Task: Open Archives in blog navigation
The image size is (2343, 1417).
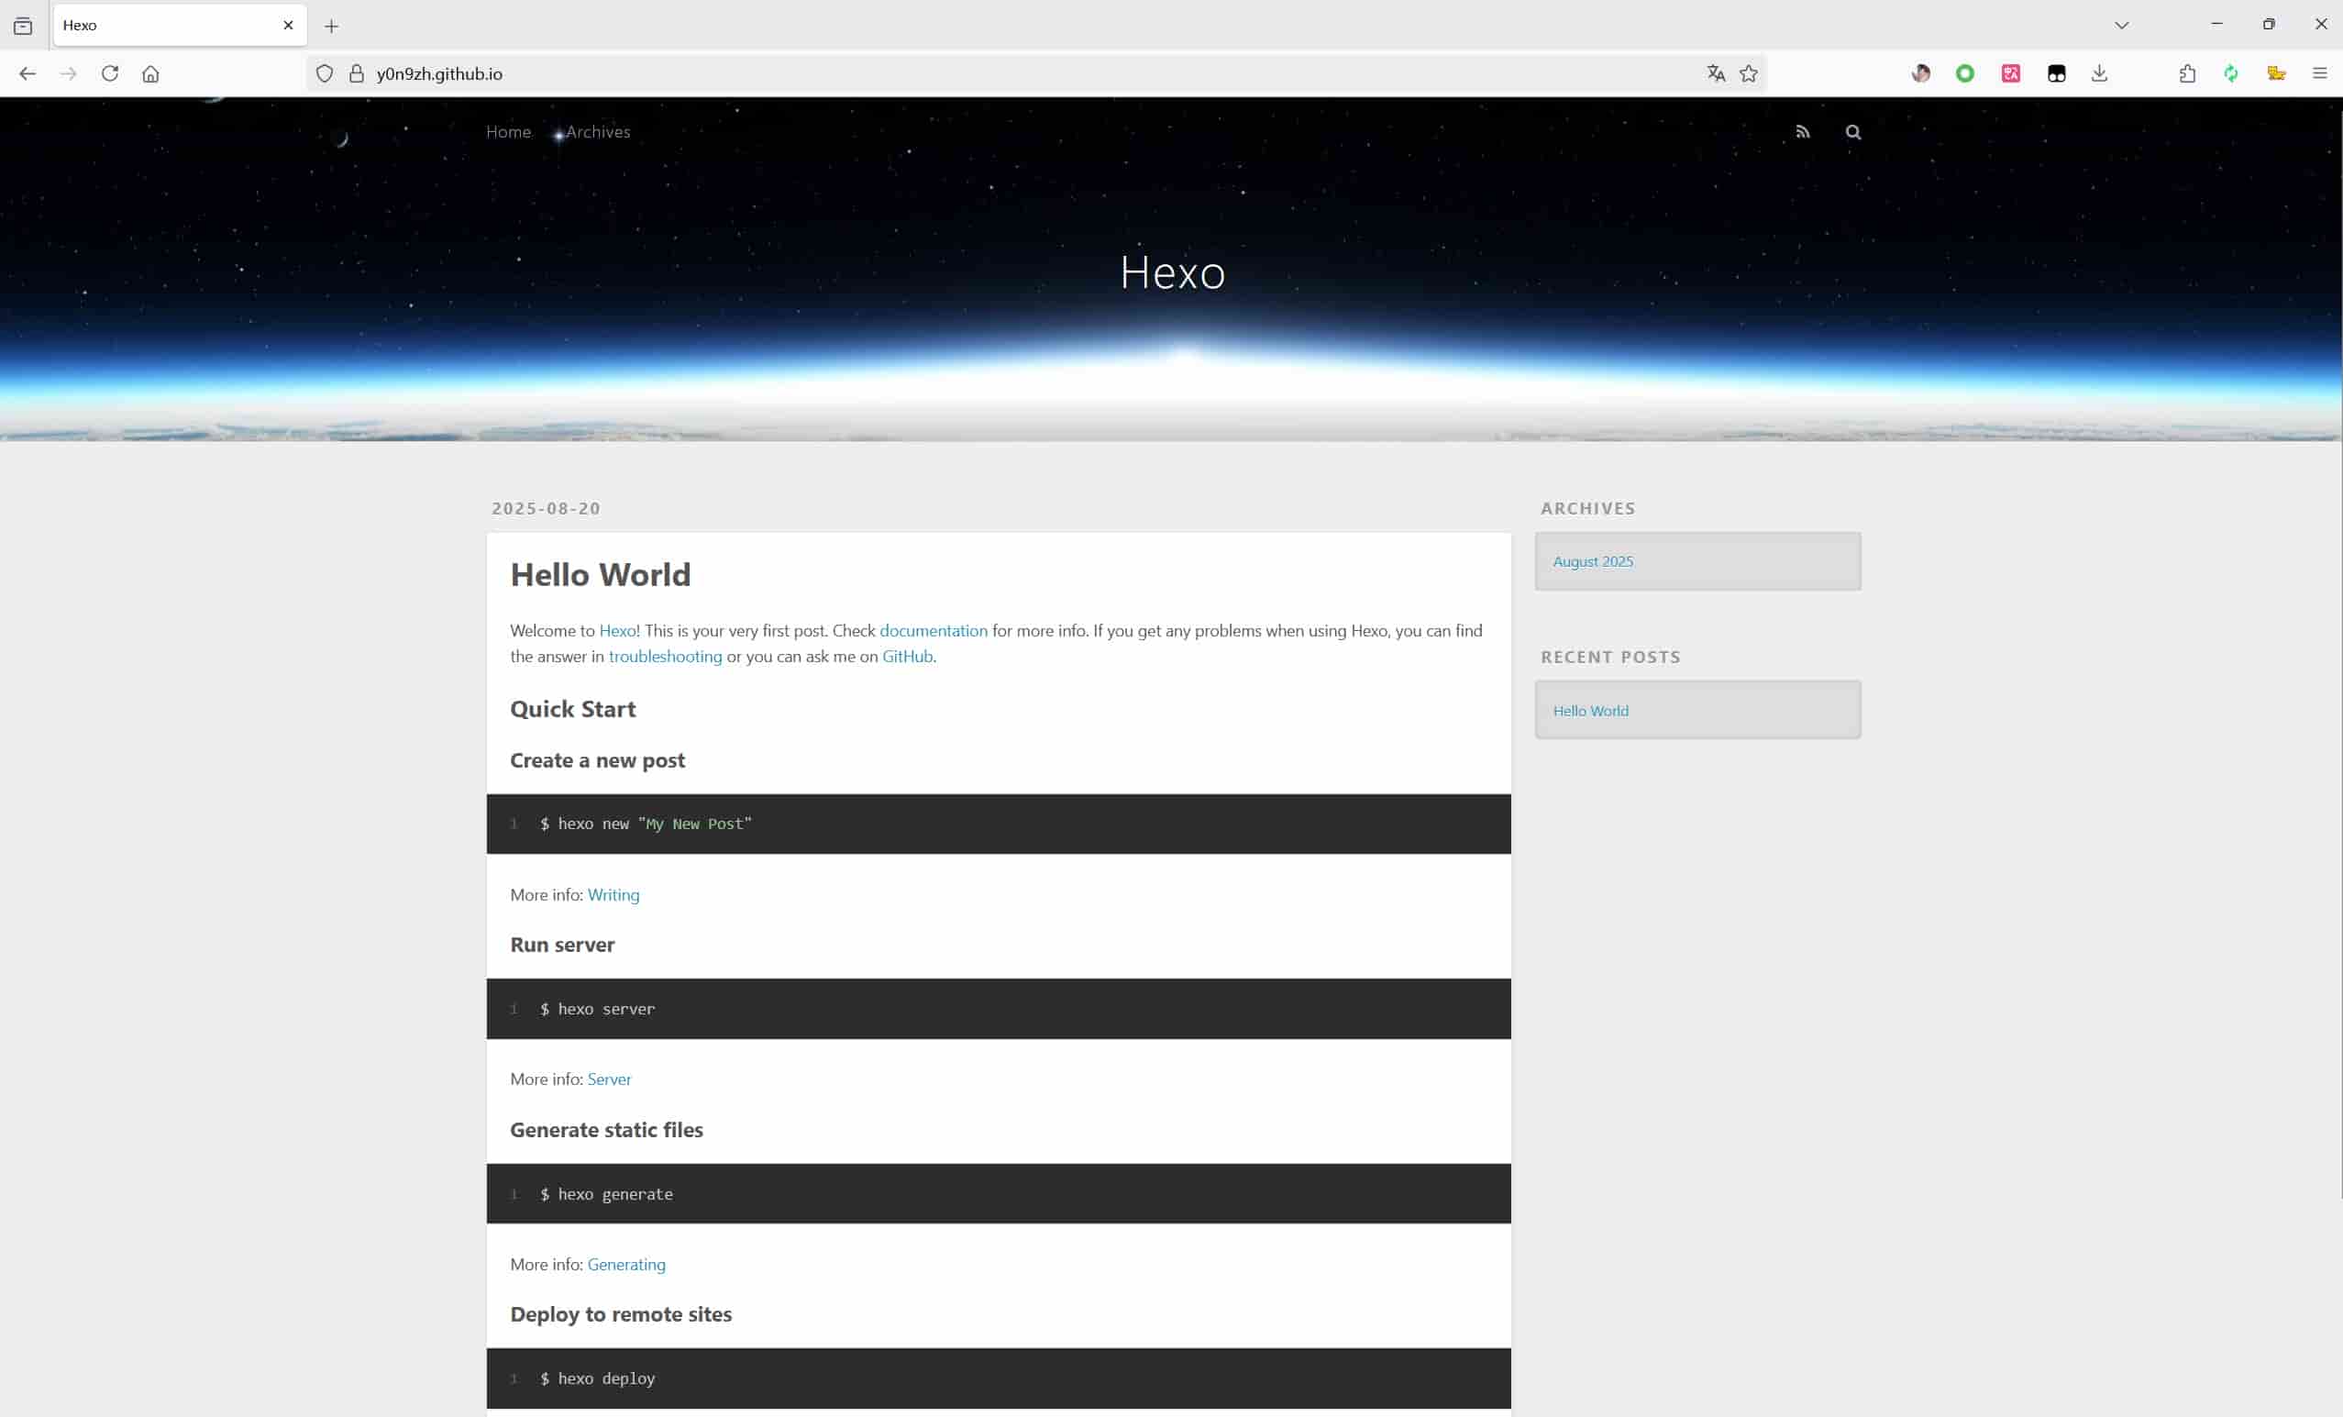Action: click(598, 132)
